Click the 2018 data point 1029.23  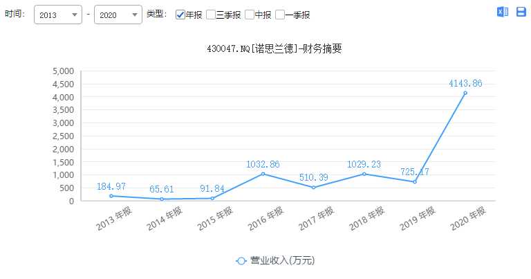coord(364,174)
